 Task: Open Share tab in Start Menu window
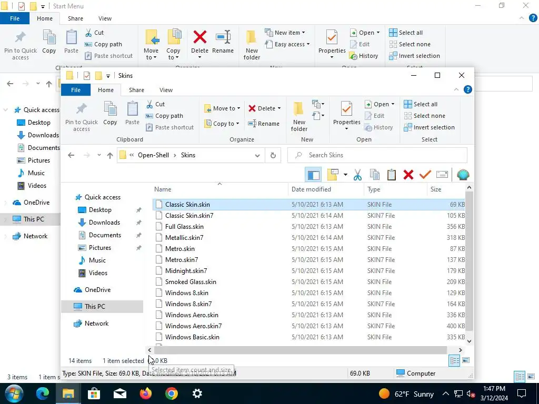point(75,18)
